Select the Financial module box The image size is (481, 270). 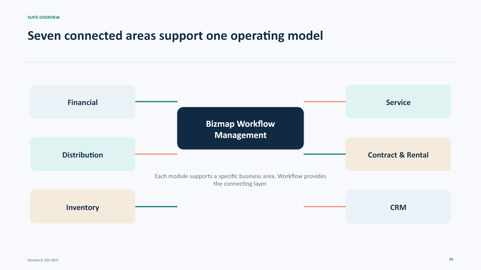(83, 102)
